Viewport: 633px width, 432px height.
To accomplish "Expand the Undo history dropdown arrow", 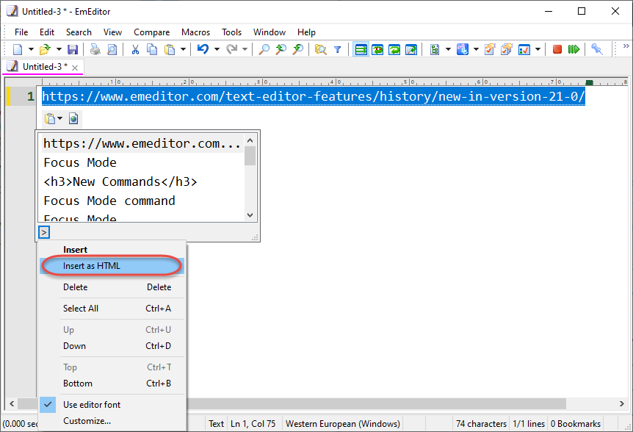I will click(217, 49).
